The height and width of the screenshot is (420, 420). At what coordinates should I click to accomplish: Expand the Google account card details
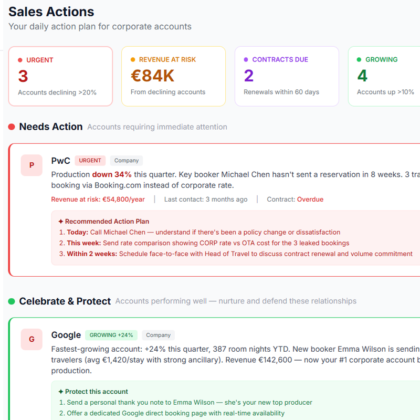(210, 360)
